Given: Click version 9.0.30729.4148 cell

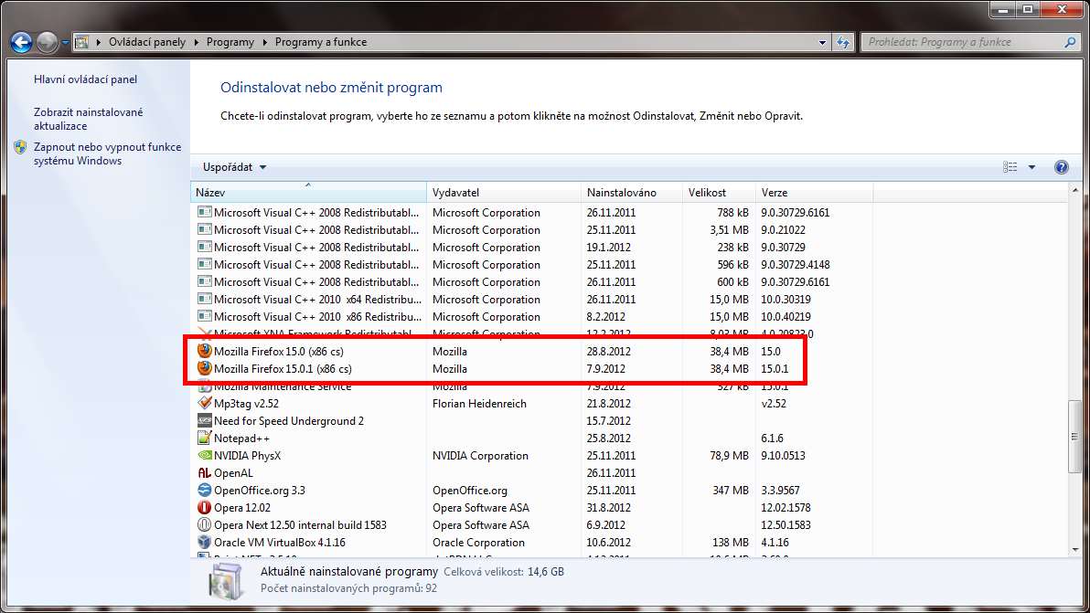Looking at the screenshot, I should [x=796, y=265].
